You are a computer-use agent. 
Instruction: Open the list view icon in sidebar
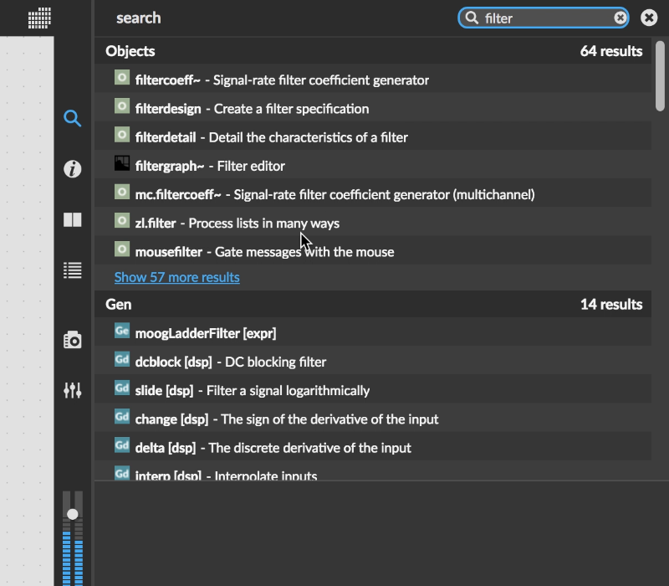click(x=73, y=270)
